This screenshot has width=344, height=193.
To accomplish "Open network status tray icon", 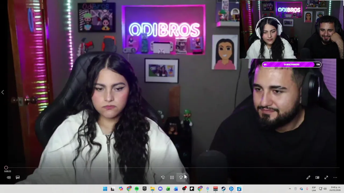I will (320, 189).
